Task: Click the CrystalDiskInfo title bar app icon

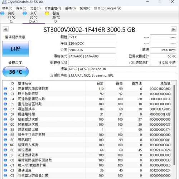Action: click(x=4, y=2)
